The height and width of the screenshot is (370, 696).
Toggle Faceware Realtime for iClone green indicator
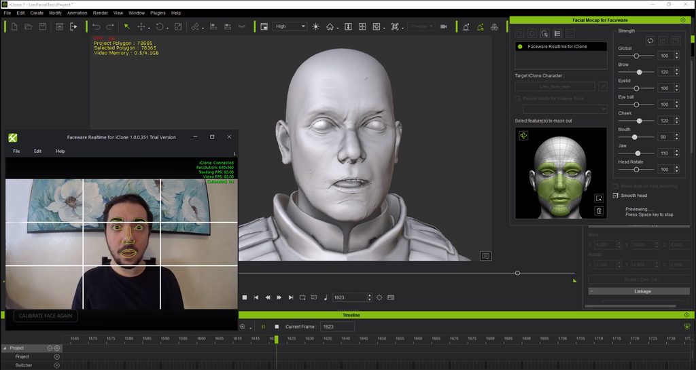(x=520, y=46)
